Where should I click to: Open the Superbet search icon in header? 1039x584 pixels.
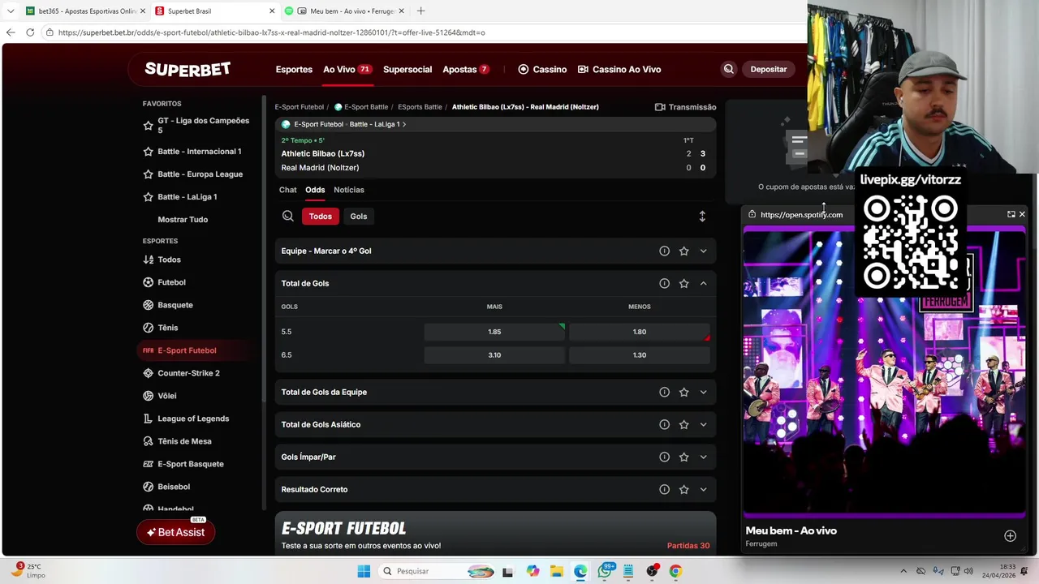coord(728,69)
